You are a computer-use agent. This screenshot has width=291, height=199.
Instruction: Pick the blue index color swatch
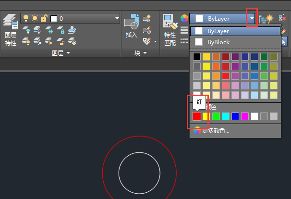tap(235, 116)
